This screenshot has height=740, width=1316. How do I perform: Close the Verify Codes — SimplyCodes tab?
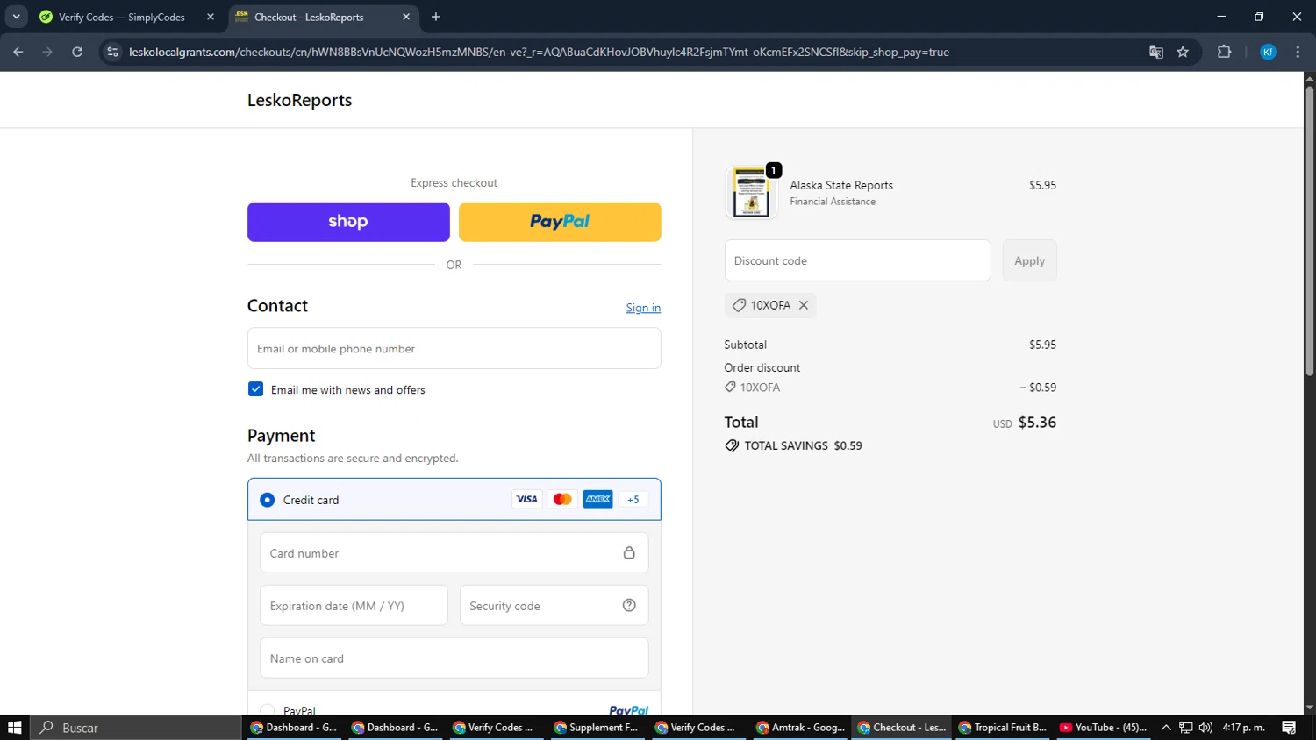211,17
